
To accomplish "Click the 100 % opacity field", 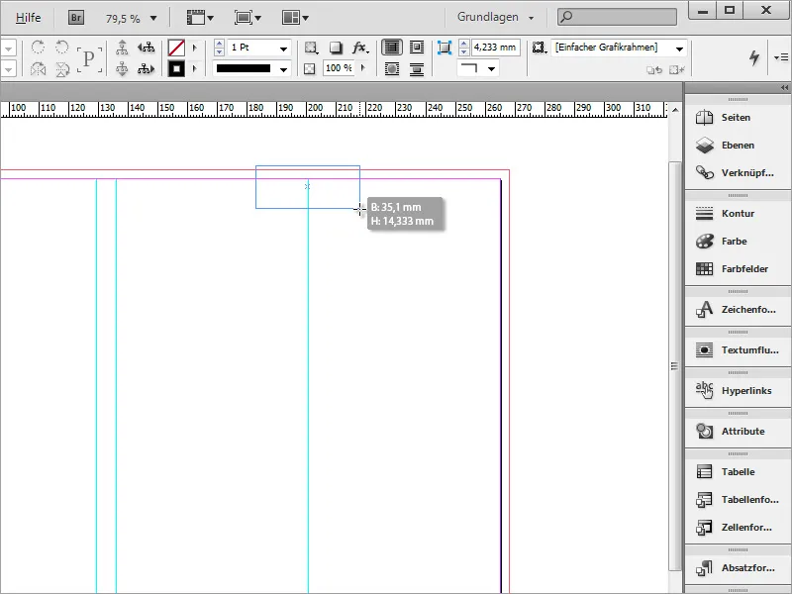I will point(339,68).
